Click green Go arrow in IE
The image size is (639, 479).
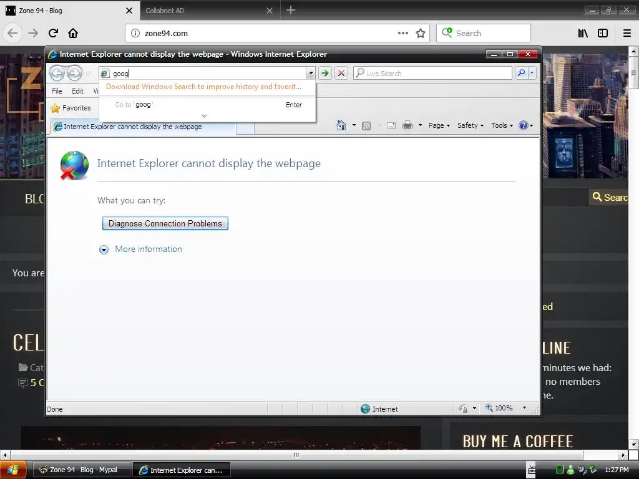[x=324, y=74]
